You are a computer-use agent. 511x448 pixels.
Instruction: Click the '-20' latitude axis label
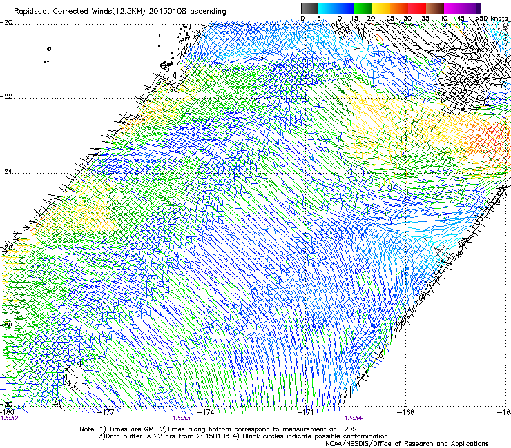[x=6, y=22]
